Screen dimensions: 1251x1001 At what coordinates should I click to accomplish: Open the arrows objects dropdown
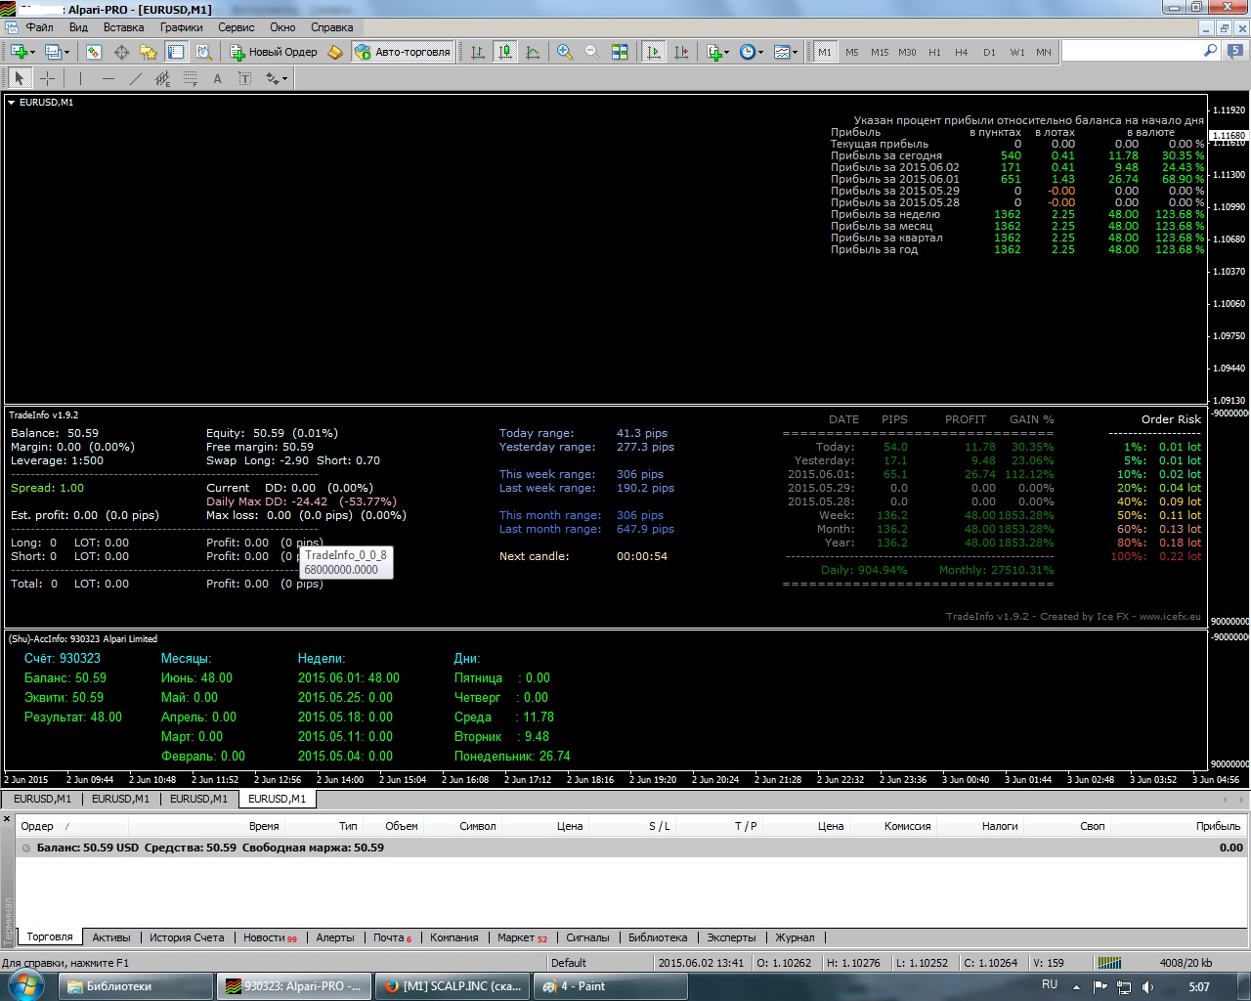tap(277, 78)
